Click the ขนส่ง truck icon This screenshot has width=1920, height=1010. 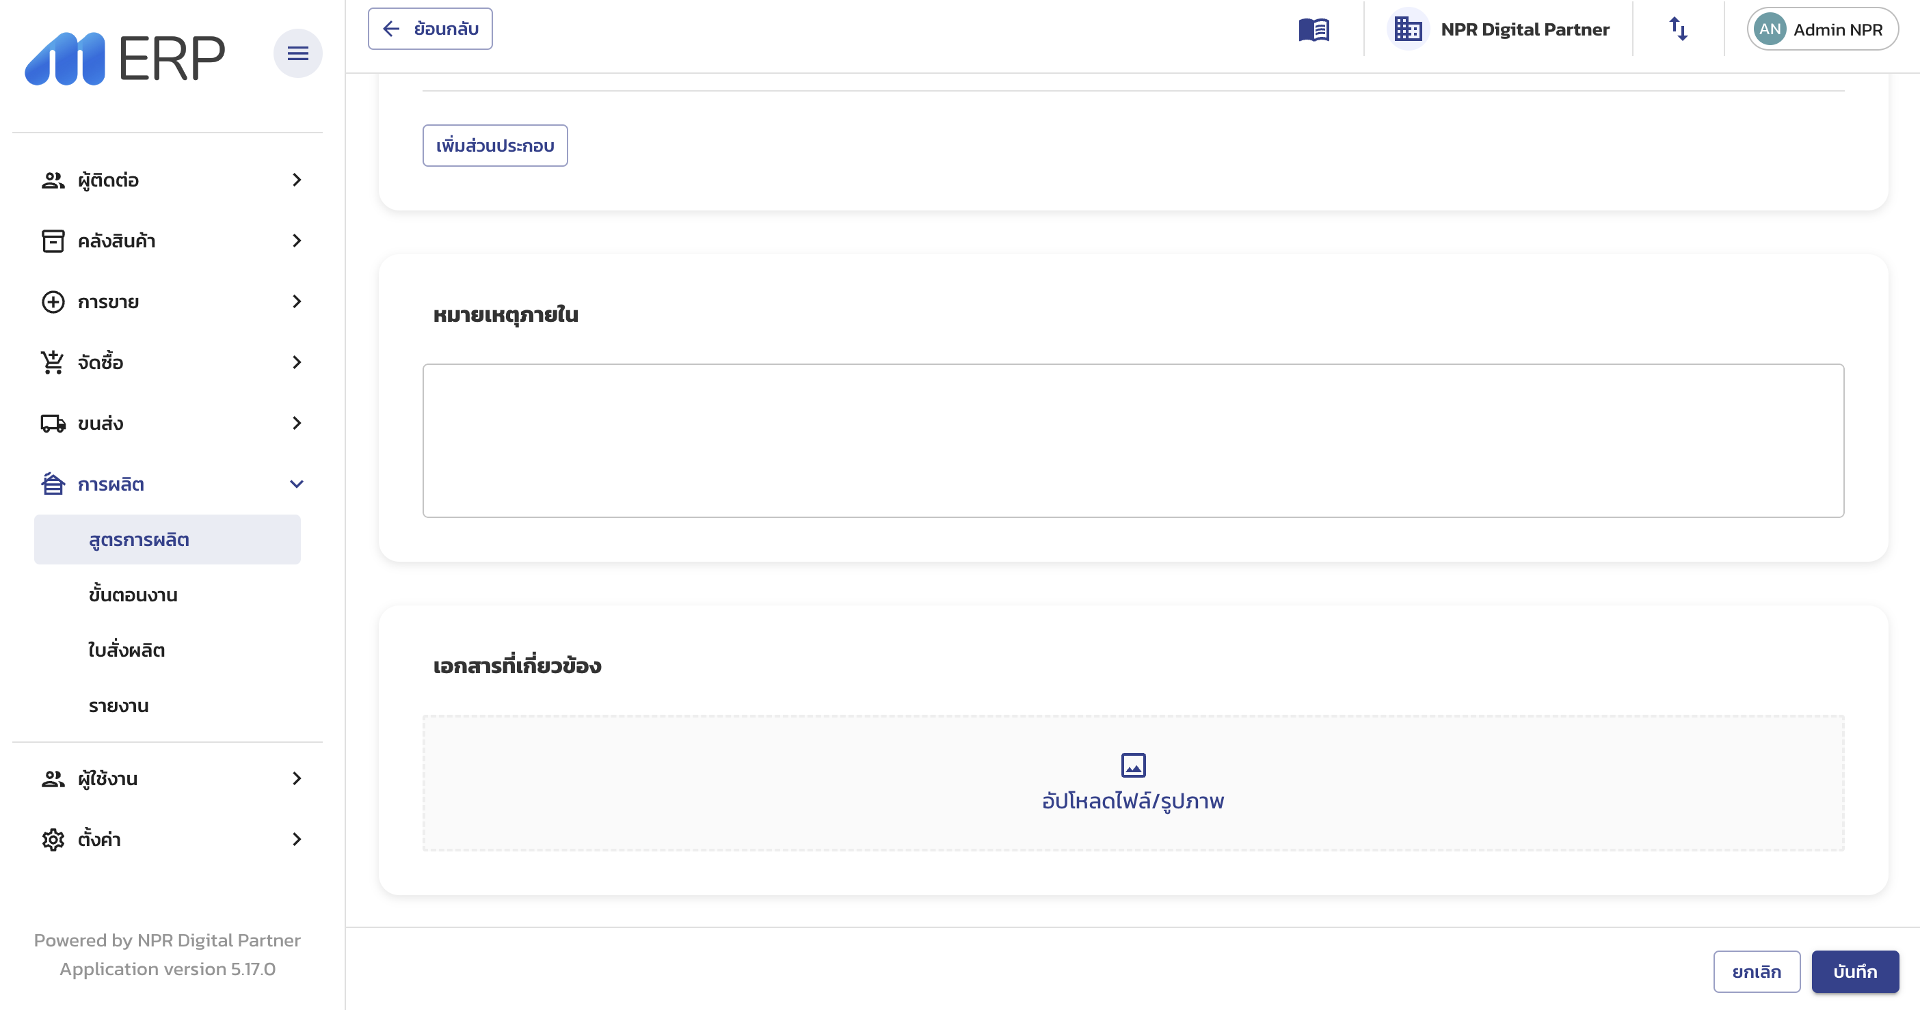point(53,423)
